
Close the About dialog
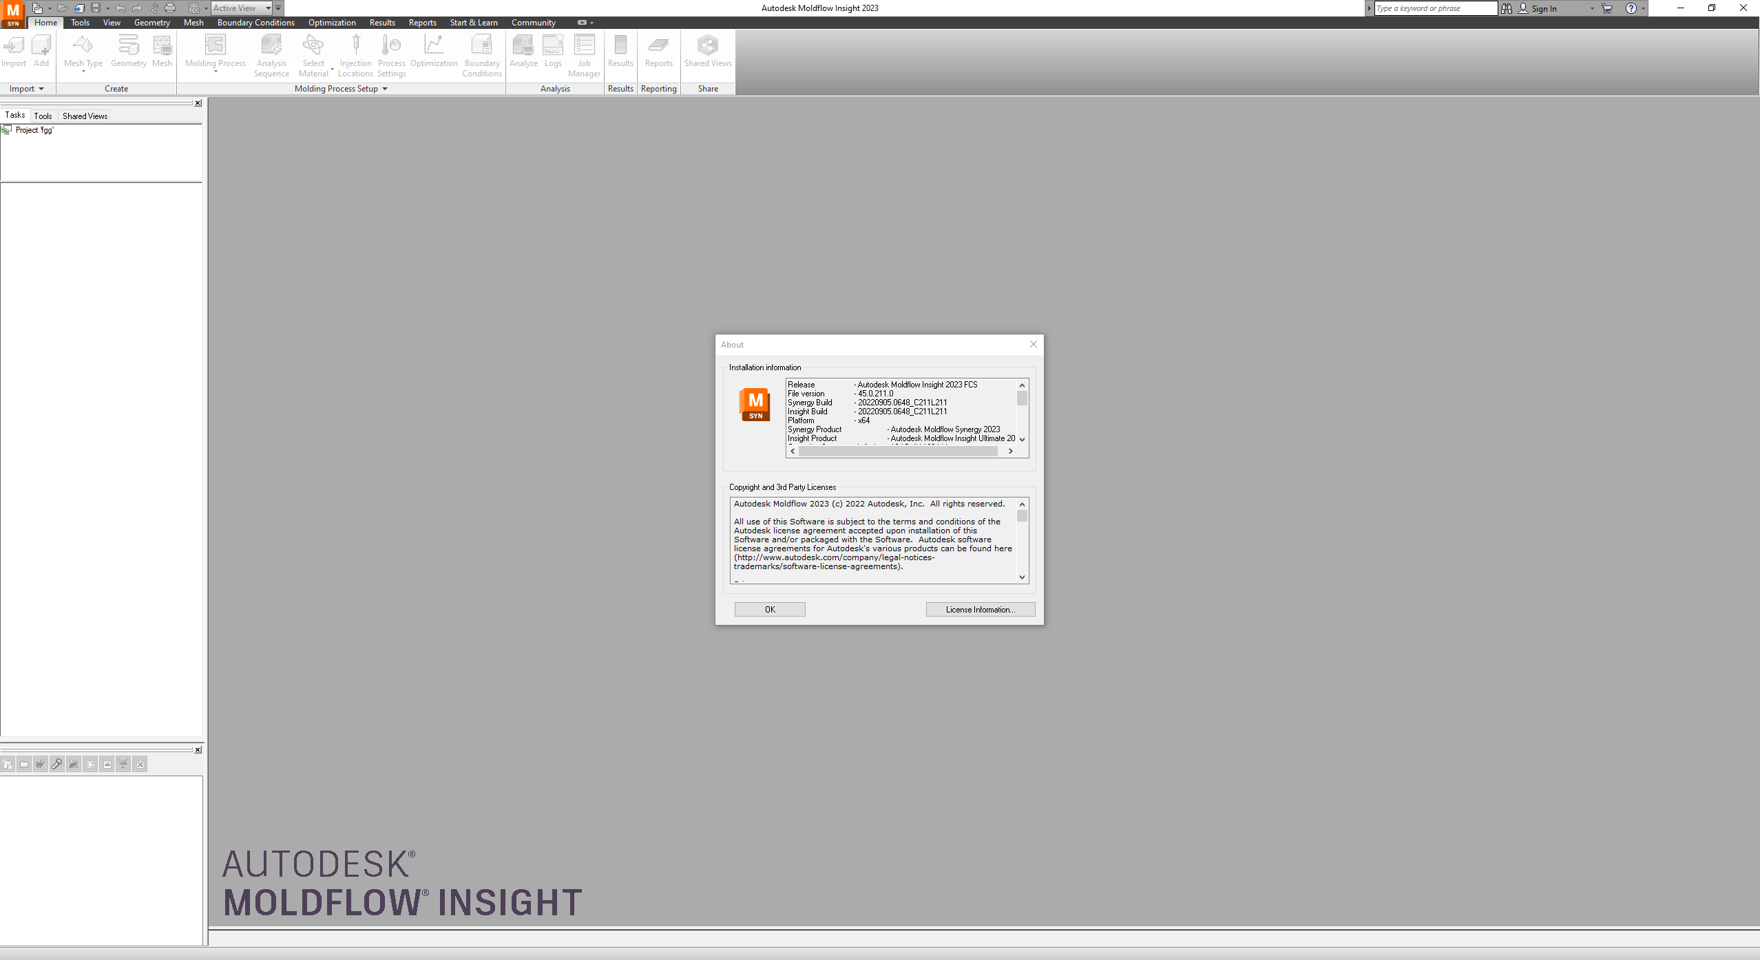1034,345
